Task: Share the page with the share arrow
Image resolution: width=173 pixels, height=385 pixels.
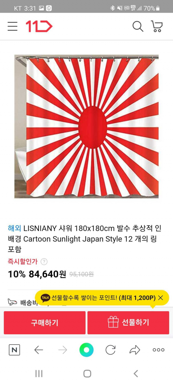Action: click(135, 350)
